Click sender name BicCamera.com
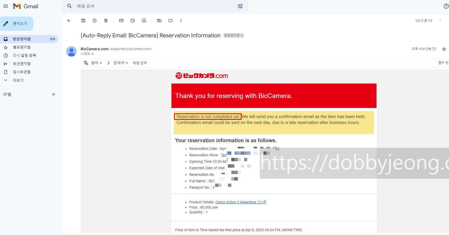The width and height of the screenshot is (449, 235). tap(95, 49)
